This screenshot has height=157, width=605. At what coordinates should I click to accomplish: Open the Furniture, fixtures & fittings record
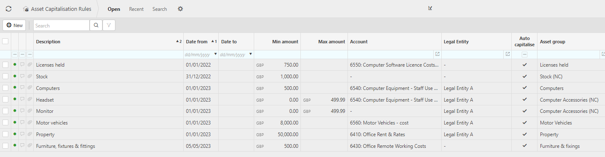[65, 146]
